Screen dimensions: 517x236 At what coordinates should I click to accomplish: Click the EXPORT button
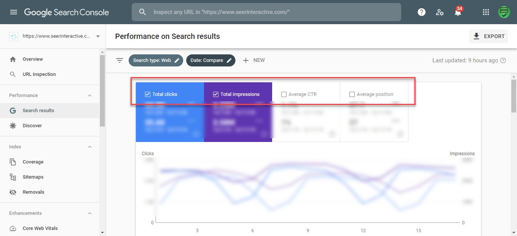click(489, 36)
